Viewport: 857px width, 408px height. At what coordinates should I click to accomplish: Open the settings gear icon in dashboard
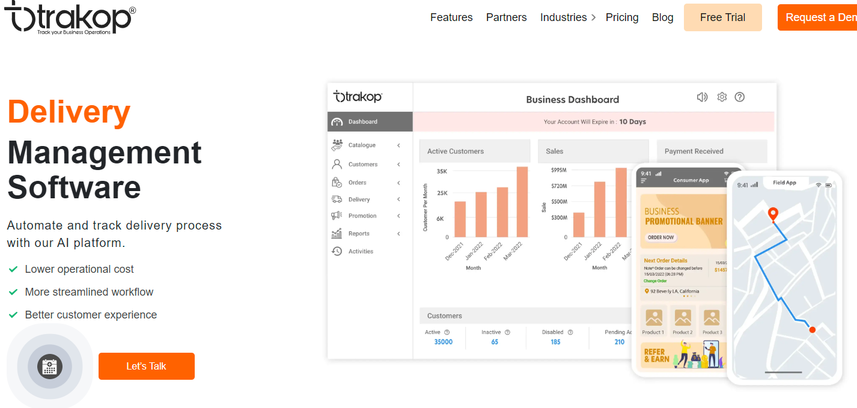(x=722, y=97)
